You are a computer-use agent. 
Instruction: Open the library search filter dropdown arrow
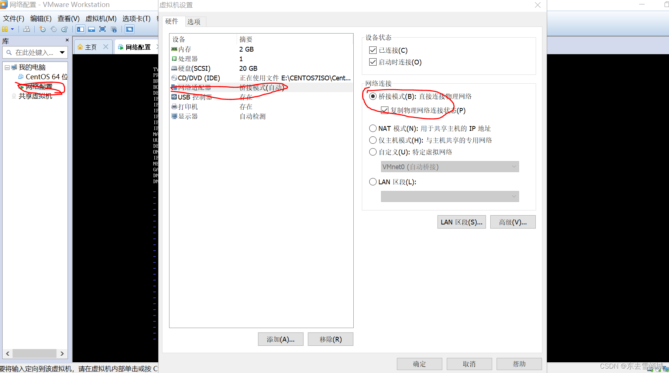pyautogui.click(x=62, y=52)
